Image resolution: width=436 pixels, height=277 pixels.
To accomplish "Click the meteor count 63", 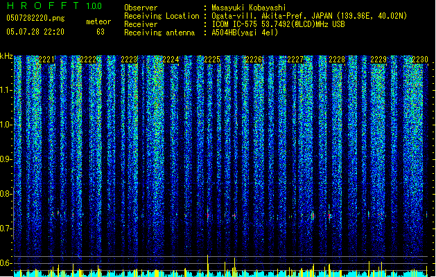I will coord(101,32).
